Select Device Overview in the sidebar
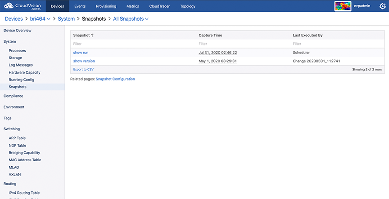389x199 pixels. pyautogui.click(x=18, y=31)
